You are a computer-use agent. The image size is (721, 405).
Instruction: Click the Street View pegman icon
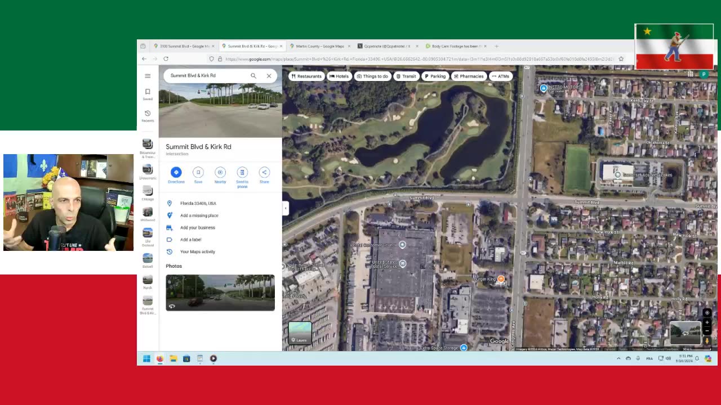(x=707, y=340)
